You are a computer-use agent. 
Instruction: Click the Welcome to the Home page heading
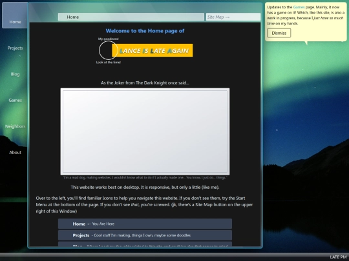click(x=145, y=31)
